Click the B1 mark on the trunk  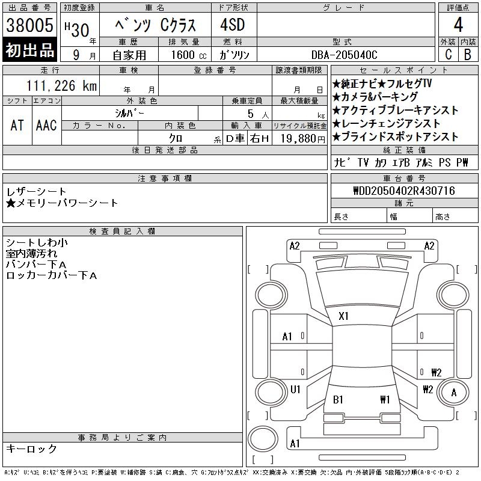338,400
